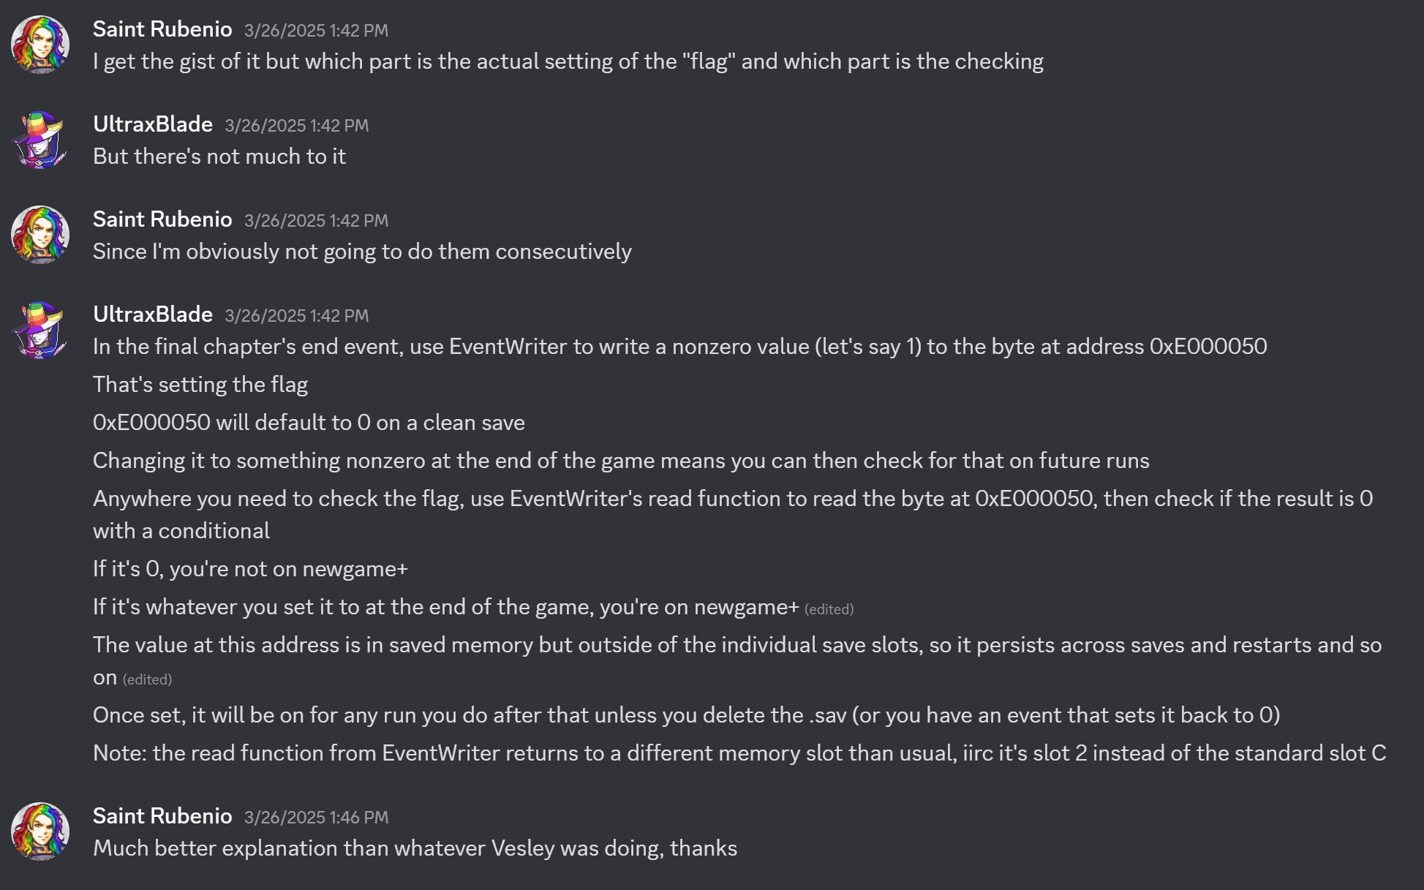Click timestamp next to the first Saint Rubenio name

(316, 31)
